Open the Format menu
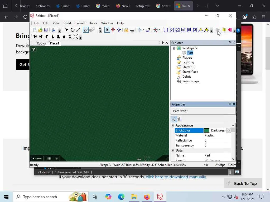 [x=80, y=23]
